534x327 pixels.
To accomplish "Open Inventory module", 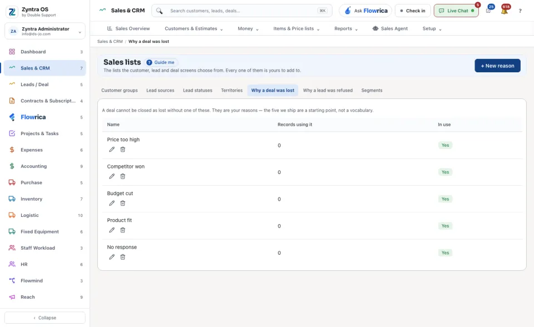I will click(x=45, y=199).
